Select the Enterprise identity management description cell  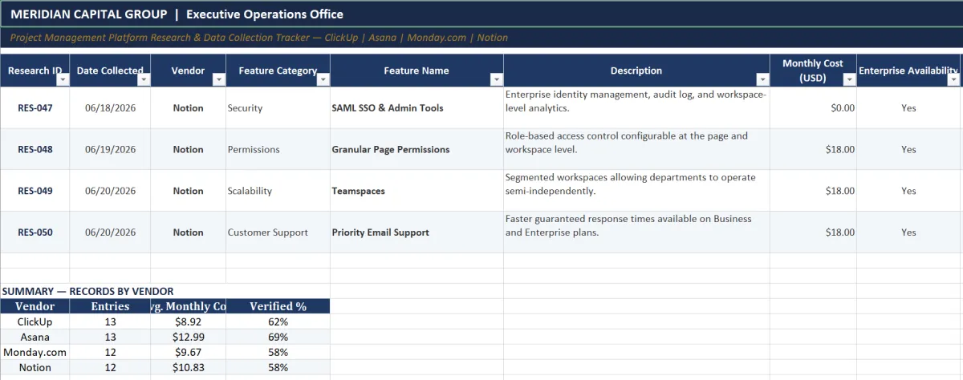[x=636, y=107]
